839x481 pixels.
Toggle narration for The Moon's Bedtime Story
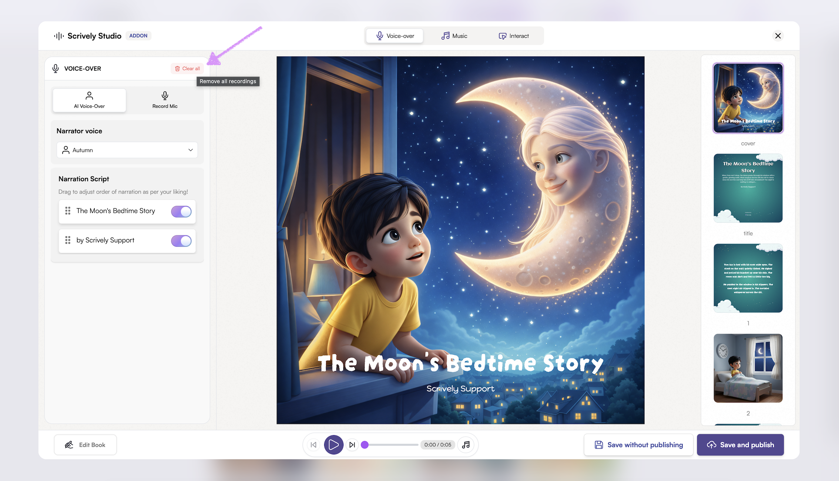(181, 211)
